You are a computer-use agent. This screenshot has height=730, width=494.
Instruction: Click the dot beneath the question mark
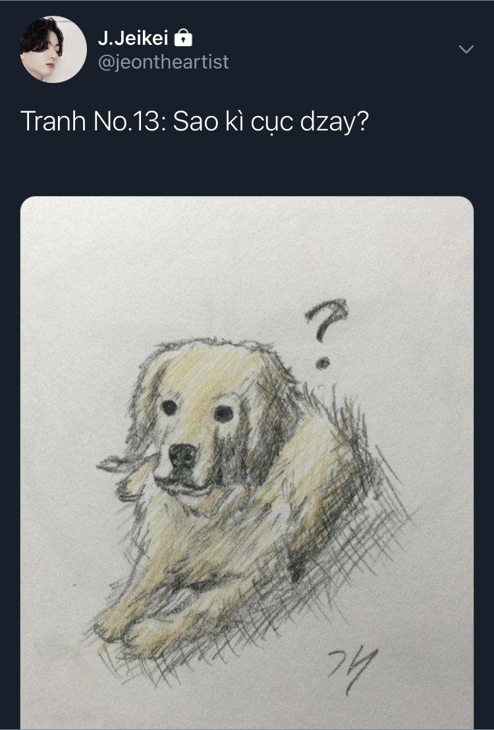(323, 362)
